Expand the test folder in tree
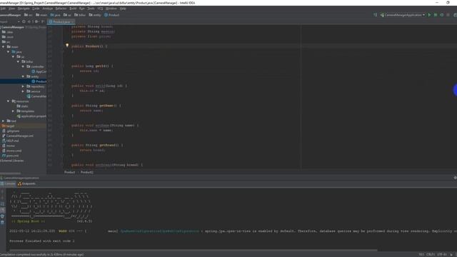 (x=4, y=121)
